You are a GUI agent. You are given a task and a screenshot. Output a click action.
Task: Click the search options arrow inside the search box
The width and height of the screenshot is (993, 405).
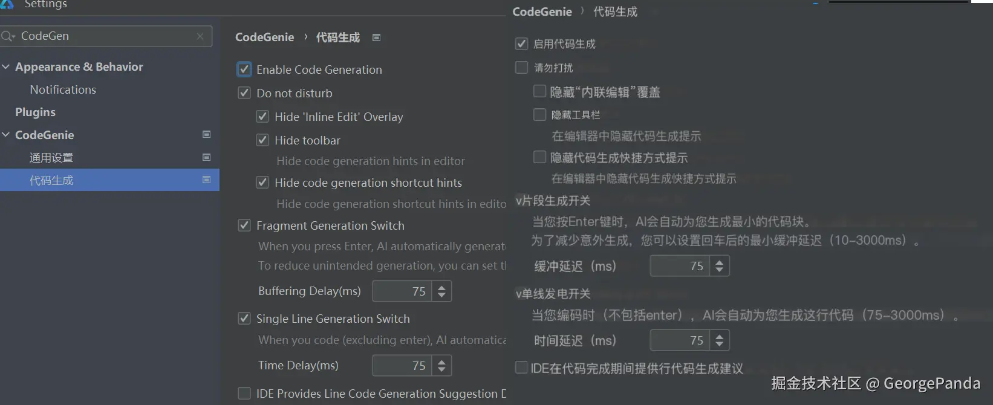tap(13, 36)
